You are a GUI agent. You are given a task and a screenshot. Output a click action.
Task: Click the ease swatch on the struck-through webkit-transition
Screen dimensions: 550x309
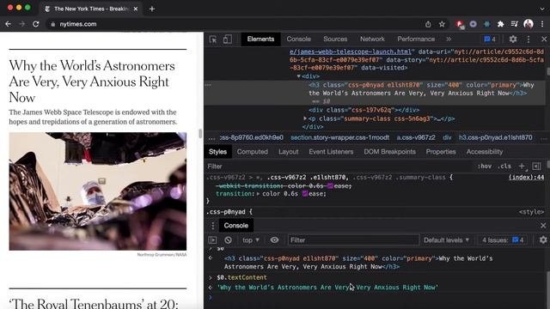coord(330,185)
